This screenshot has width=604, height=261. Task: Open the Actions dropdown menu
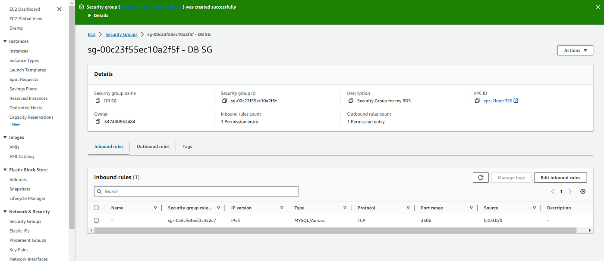[575, 50]
